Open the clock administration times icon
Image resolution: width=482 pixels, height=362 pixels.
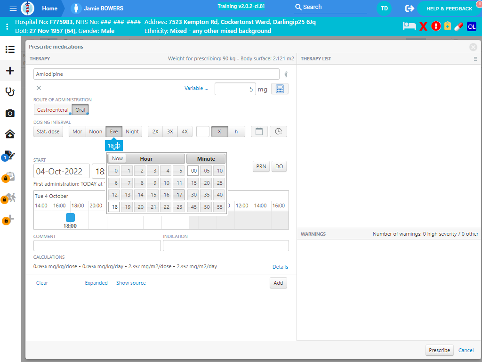279,132
